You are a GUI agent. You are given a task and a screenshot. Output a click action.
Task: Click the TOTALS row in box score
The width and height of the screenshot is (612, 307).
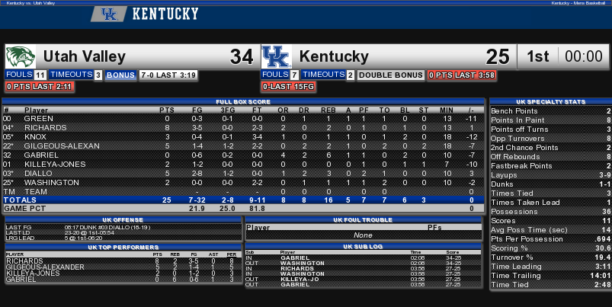click(243, 200)
